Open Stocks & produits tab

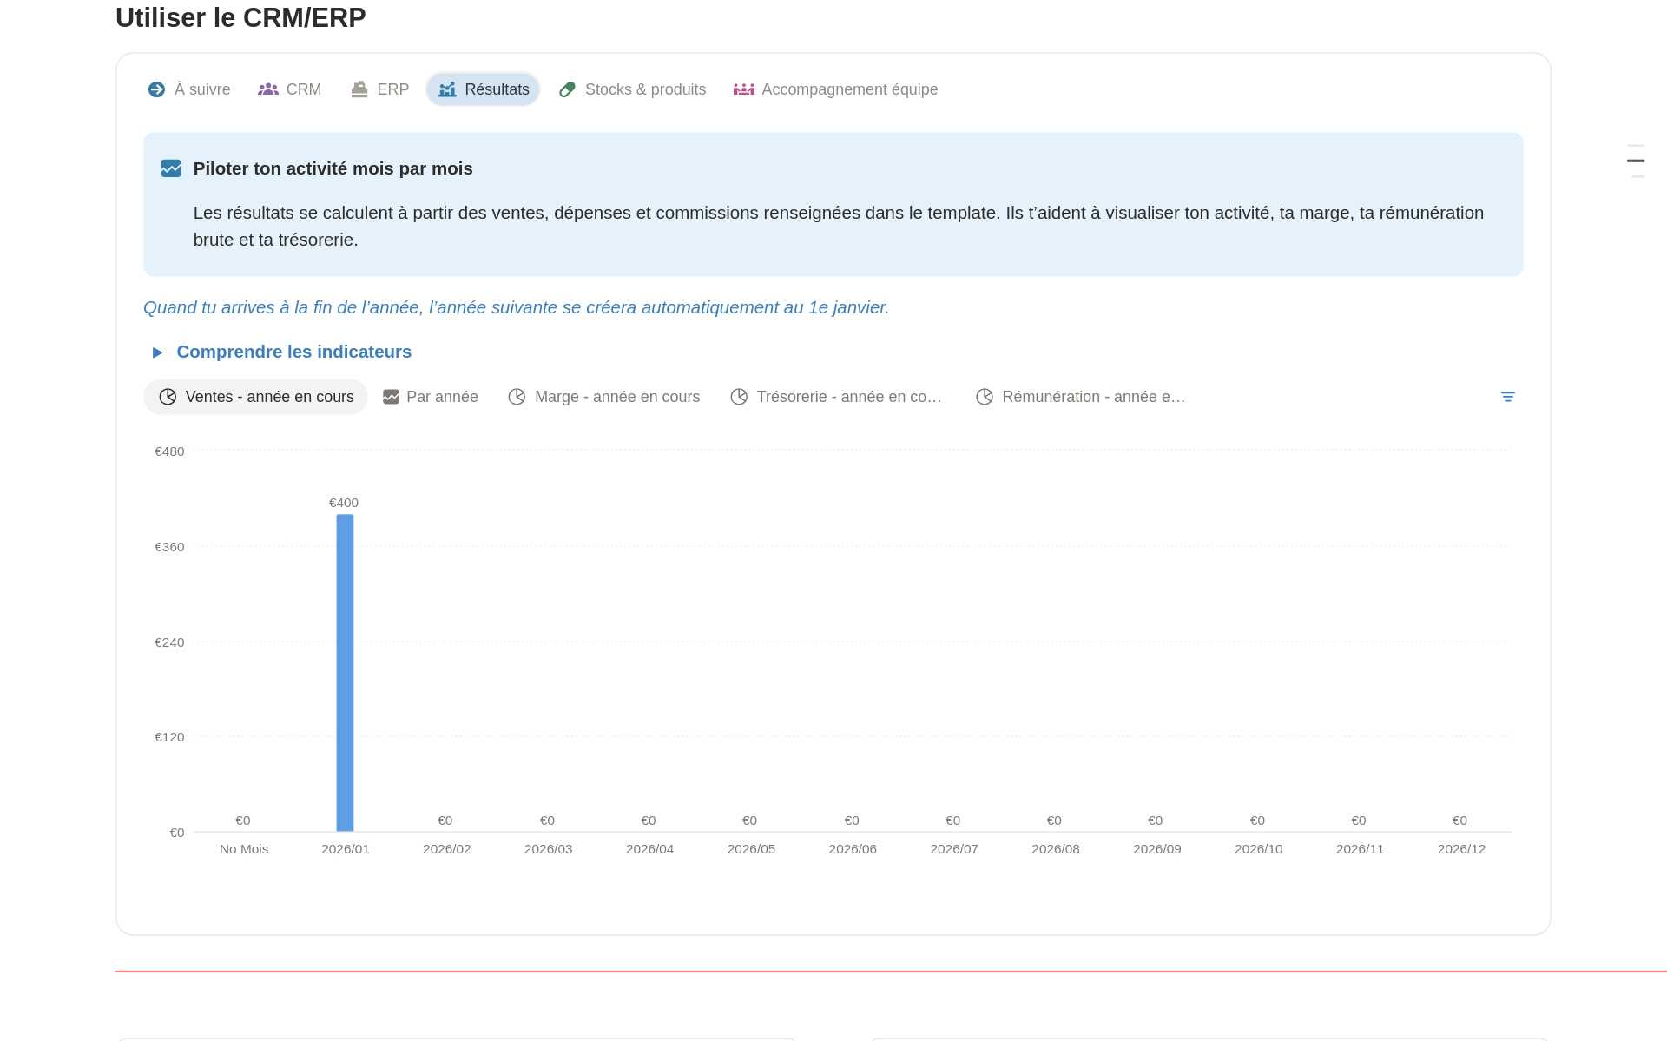coord(633,89)
